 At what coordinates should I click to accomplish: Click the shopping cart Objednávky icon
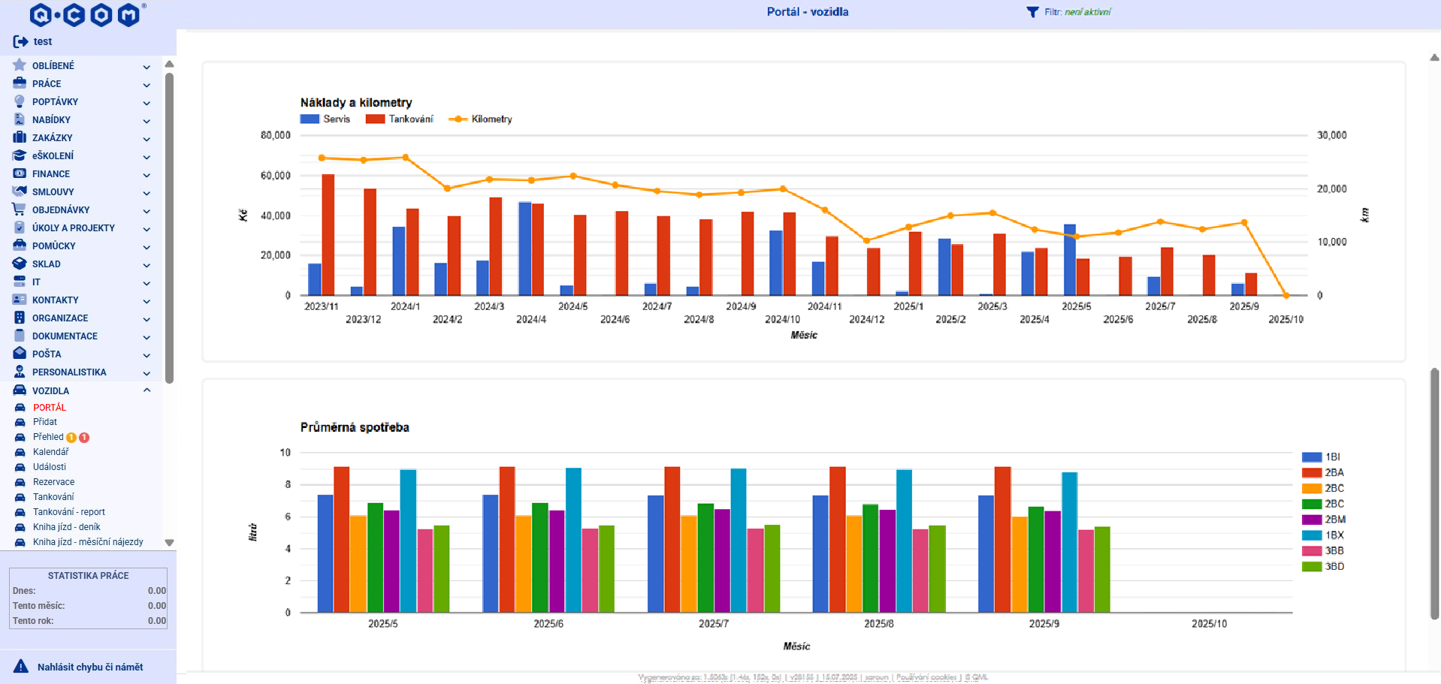[x=20, y=209]
